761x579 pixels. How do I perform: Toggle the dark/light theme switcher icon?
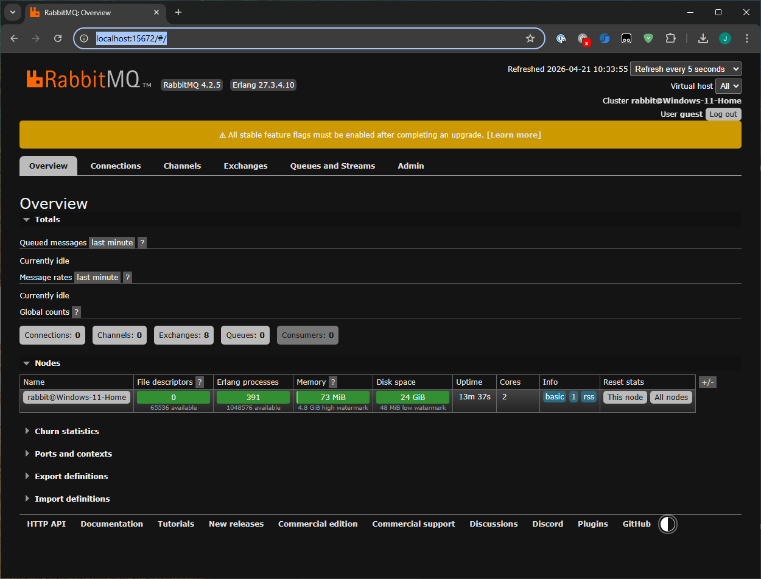(668, 524)
